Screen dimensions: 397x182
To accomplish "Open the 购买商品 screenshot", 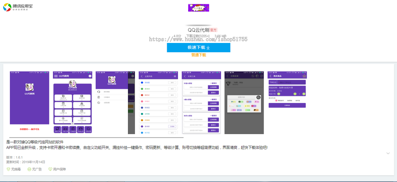I will 287,102.
